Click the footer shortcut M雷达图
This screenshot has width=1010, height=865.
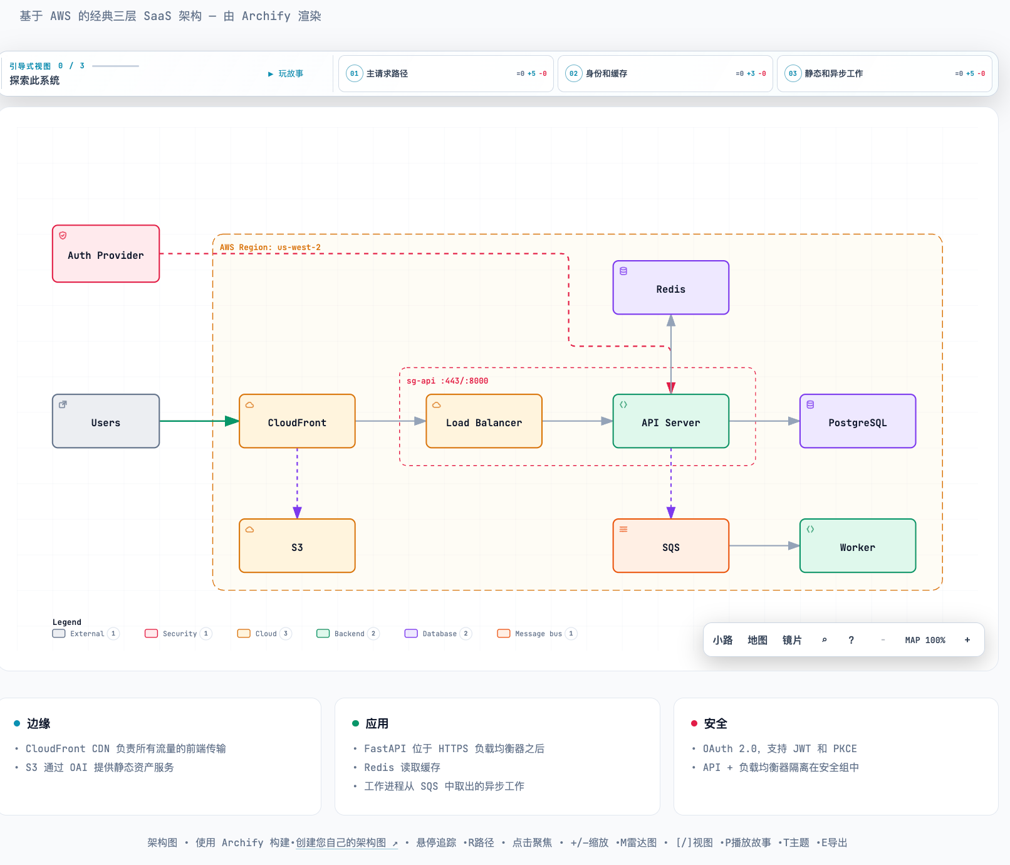638,843
